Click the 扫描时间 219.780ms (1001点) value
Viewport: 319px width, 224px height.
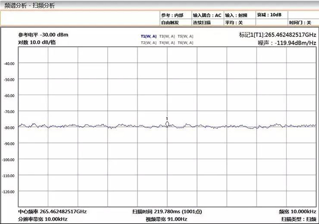pos(167,212)
